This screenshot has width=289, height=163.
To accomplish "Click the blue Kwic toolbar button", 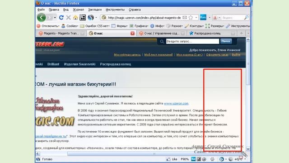I will 203,17.
